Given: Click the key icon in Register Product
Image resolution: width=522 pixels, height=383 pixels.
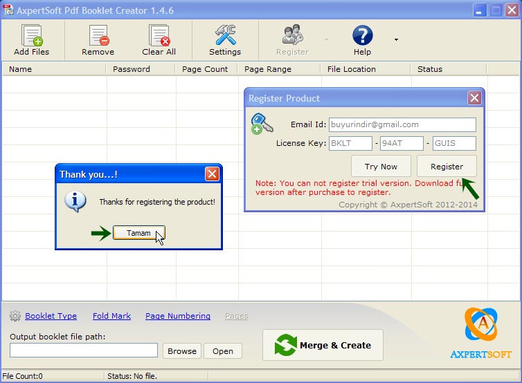Looking at the screenshot, I should tap(262, 124).
